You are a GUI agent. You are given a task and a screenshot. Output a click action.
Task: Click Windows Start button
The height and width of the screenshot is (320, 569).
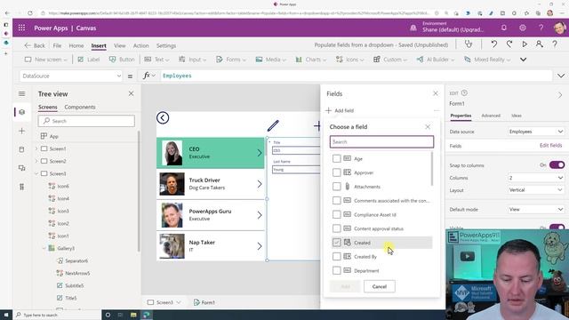click(6, 315)
